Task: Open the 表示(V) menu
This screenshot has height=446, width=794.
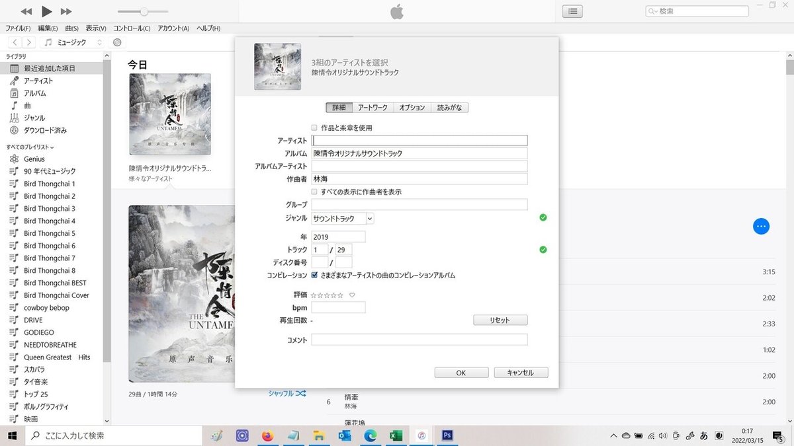Action: click(x=96, y=28)
